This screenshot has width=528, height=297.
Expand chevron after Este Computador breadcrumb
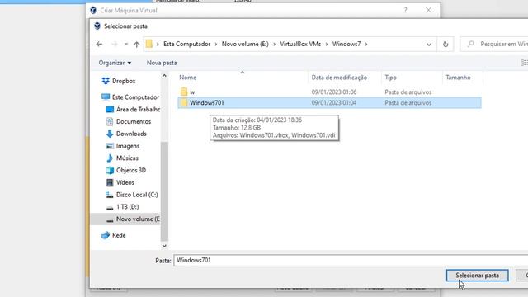[216, 44]
